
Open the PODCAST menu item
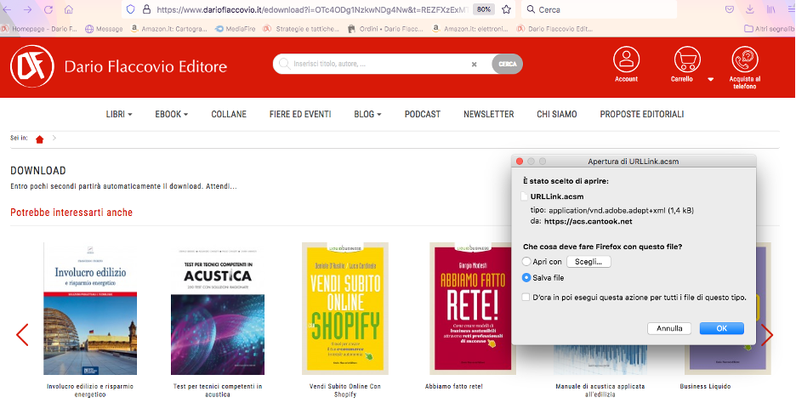tap(423, 114)
